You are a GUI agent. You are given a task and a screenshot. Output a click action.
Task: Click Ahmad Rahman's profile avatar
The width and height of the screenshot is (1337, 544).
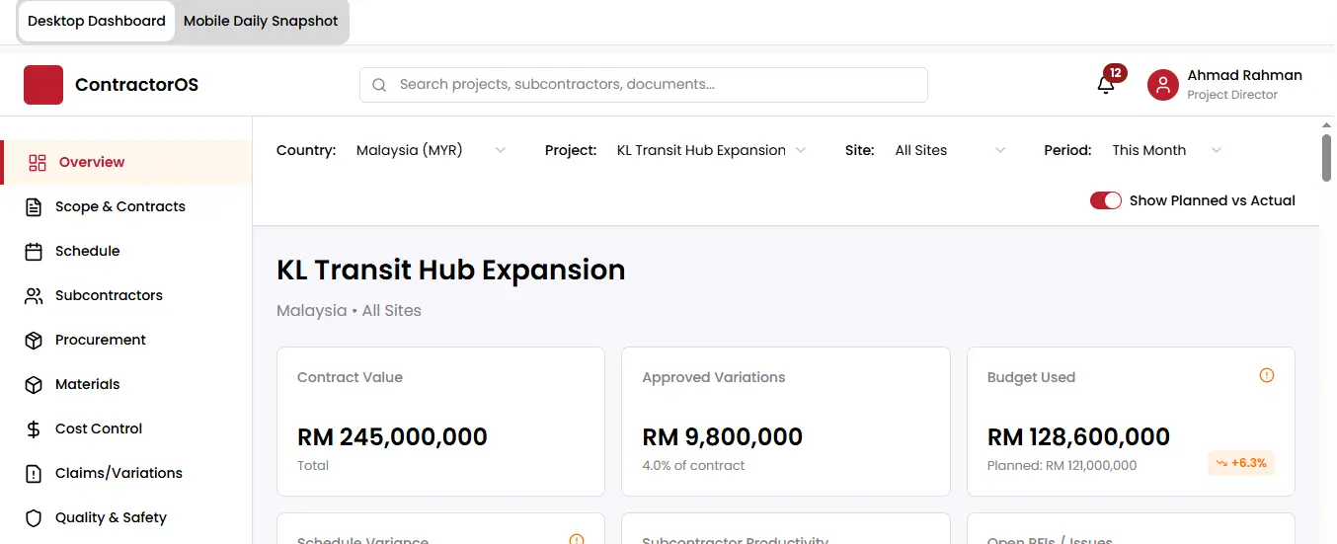[1163, 85]
